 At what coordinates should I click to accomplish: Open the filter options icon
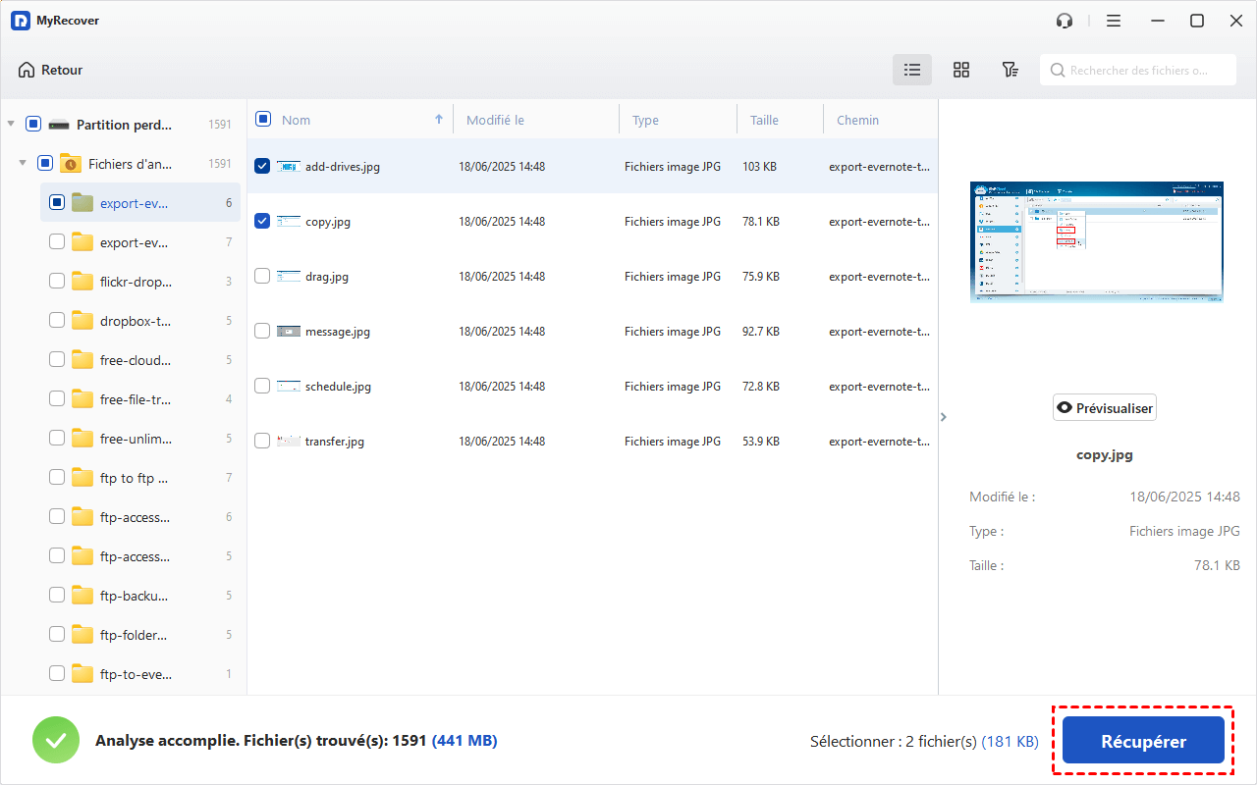point(1010,70)
